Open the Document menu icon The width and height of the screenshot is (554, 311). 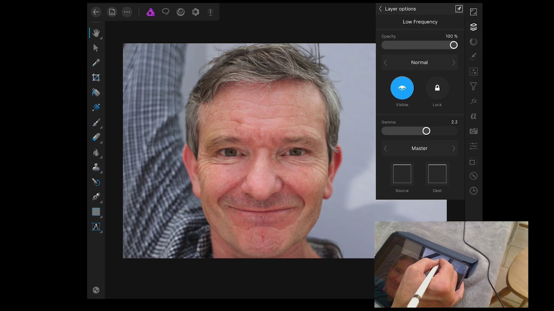click(x=112, y=12)
